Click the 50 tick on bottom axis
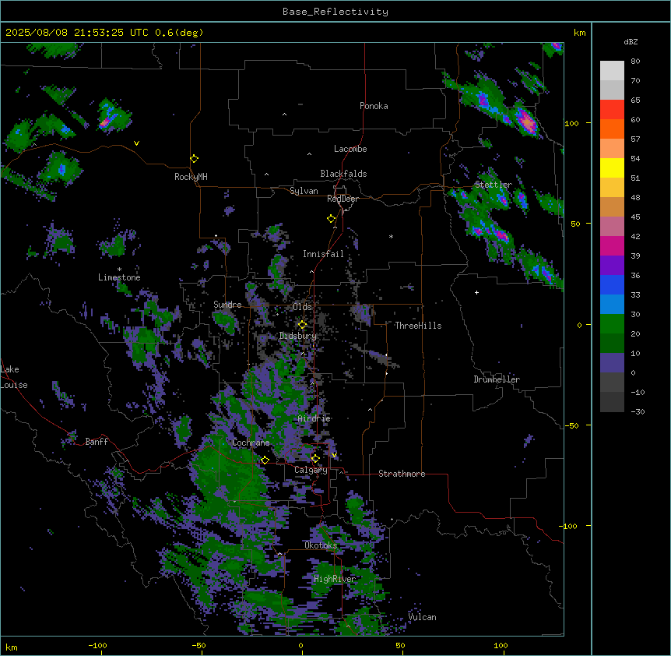This screenshot has height=656, width=671. point(400,646)
